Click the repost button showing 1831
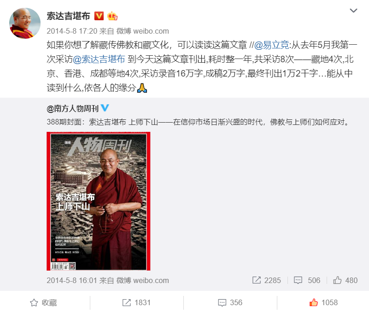 (136, 303)
